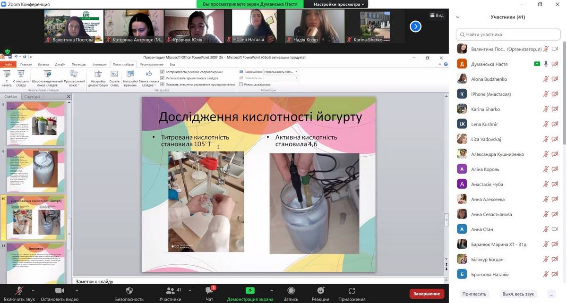Show next video thumbnails with blue arrow
Screen dimensions: 567x303
point(415,26)
